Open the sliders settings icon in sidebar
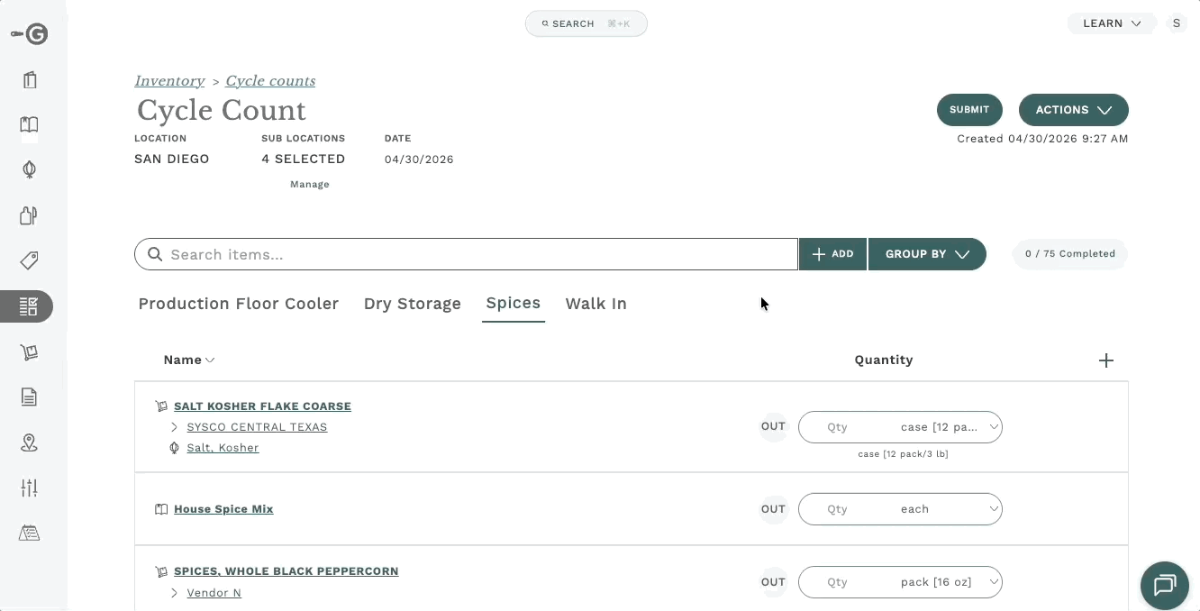This screenshot has height=611, width=1200. [30, 488]
